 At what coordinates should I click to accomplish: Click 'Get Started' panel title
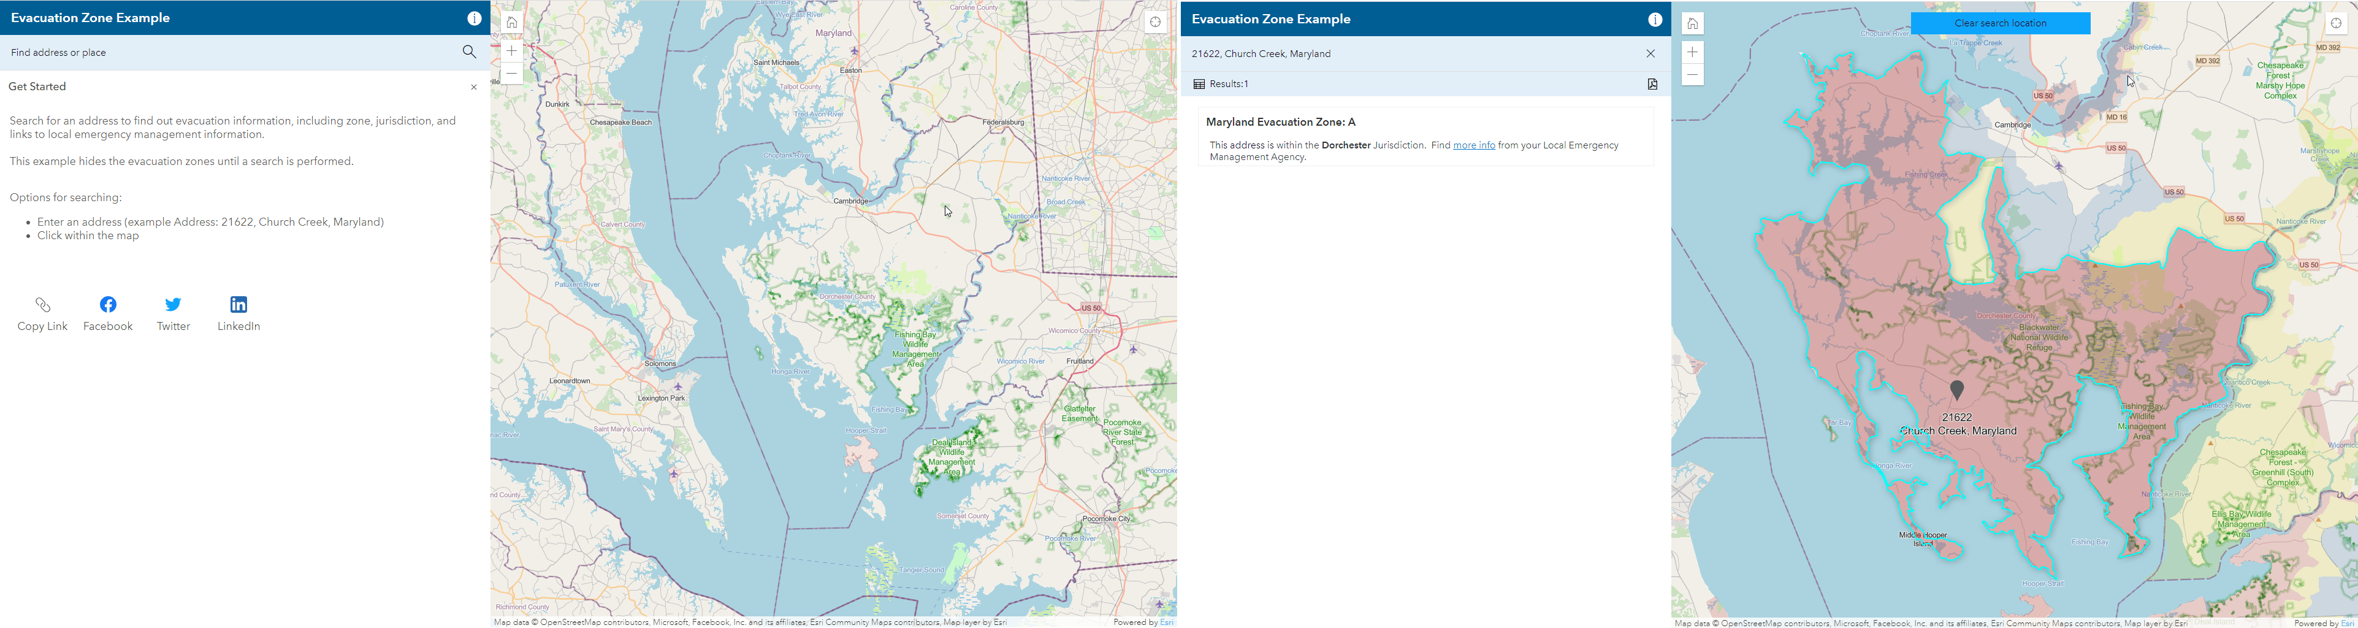tap(37, 87)
